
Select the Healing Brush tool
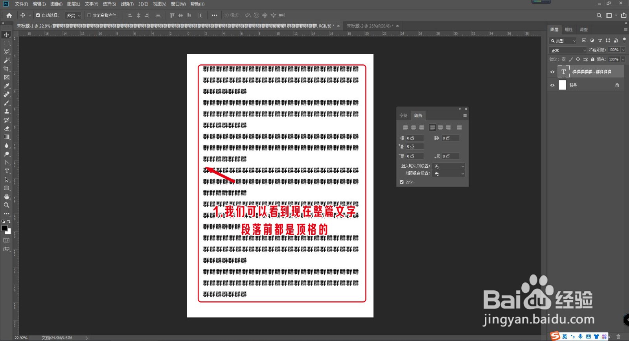(x=7, y=94)
